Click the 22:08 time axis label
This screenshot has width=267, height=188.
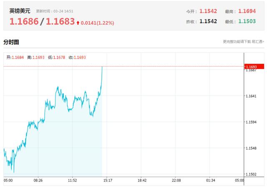click(176, 180)
